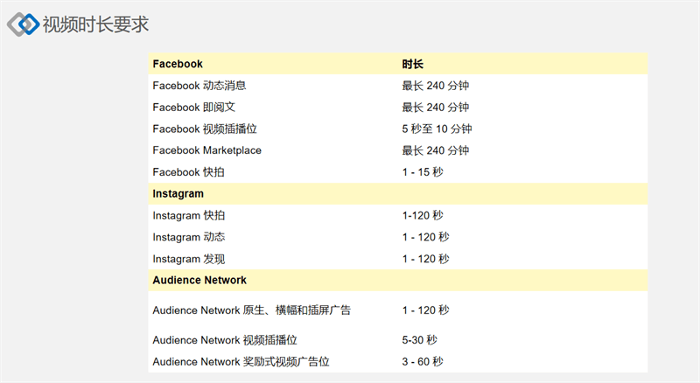Click the diamond logo icon beside the title
700x383 pixels.
click(x=24, y=24)
